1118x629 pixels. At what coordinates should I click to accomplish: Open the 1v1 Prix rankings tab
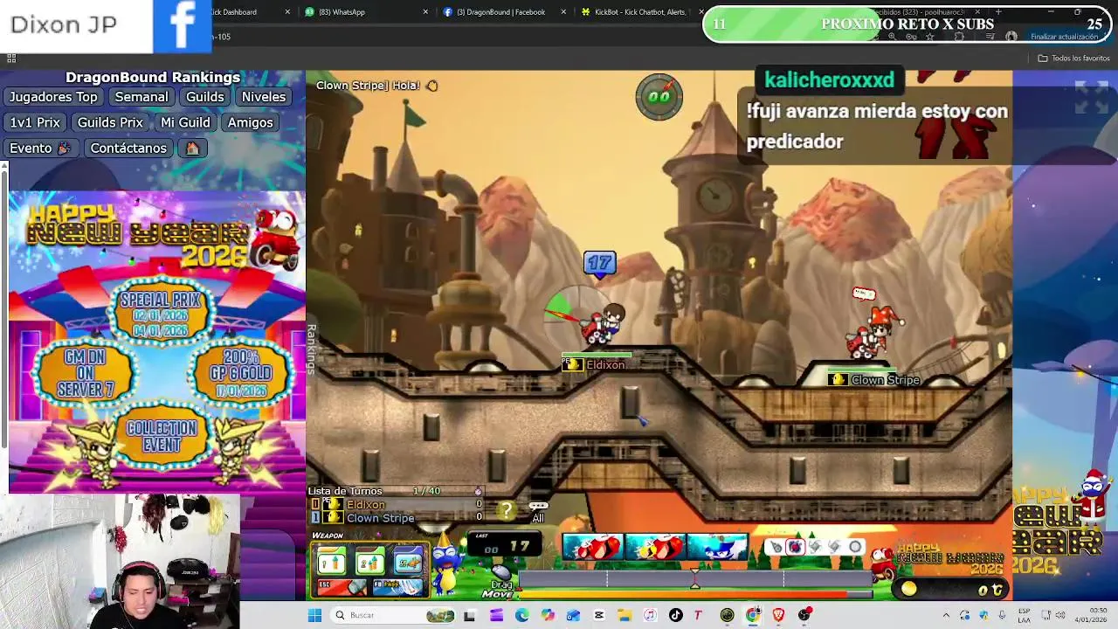pyautogui.click(x=35, y=122)
